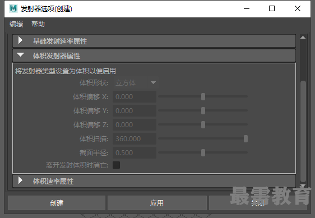The width and height of the screenshot is (315, 218).
Task: Click the 截面半径 field showing 0.500
Action: coord(135,152)
